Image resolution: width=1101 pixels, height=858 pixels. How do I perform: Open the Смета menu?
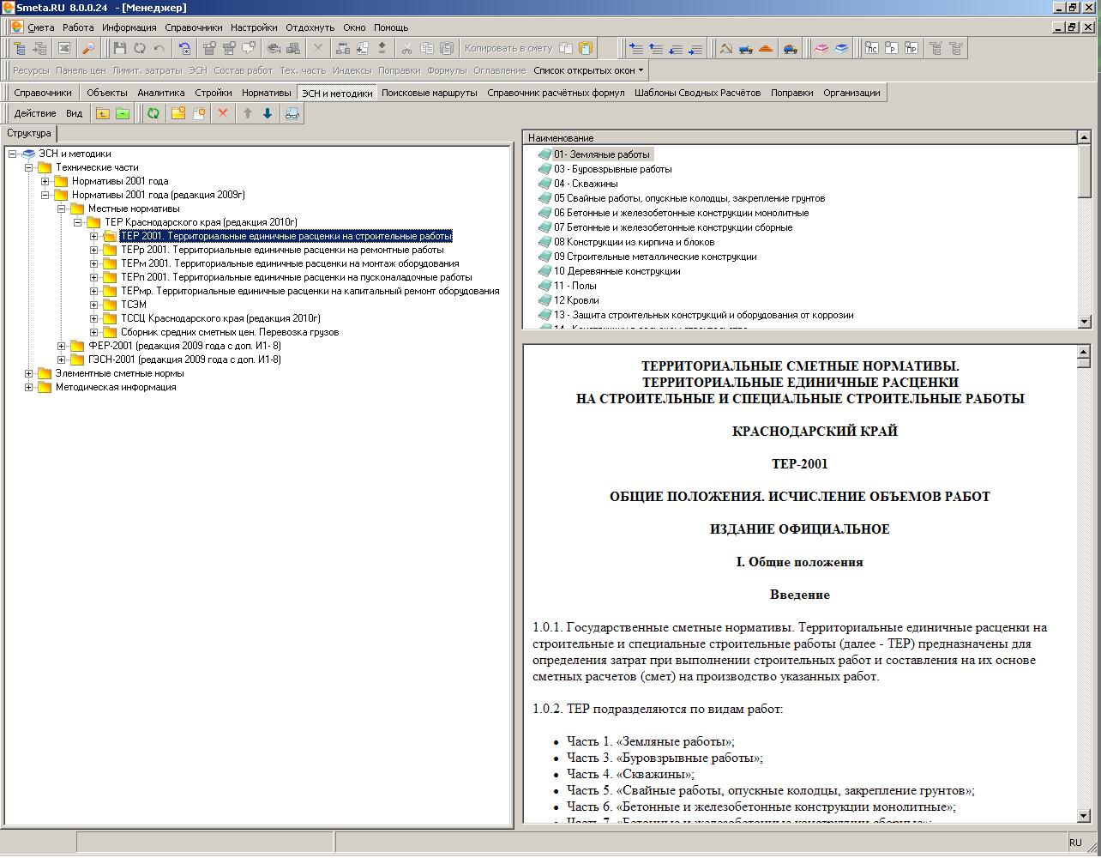40,27
